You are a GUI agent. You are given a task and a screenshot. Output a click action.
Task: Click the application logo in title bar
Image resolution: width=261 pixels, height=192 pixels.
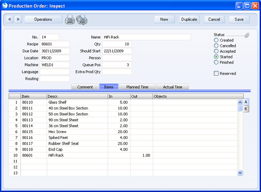tap(5, 5)
